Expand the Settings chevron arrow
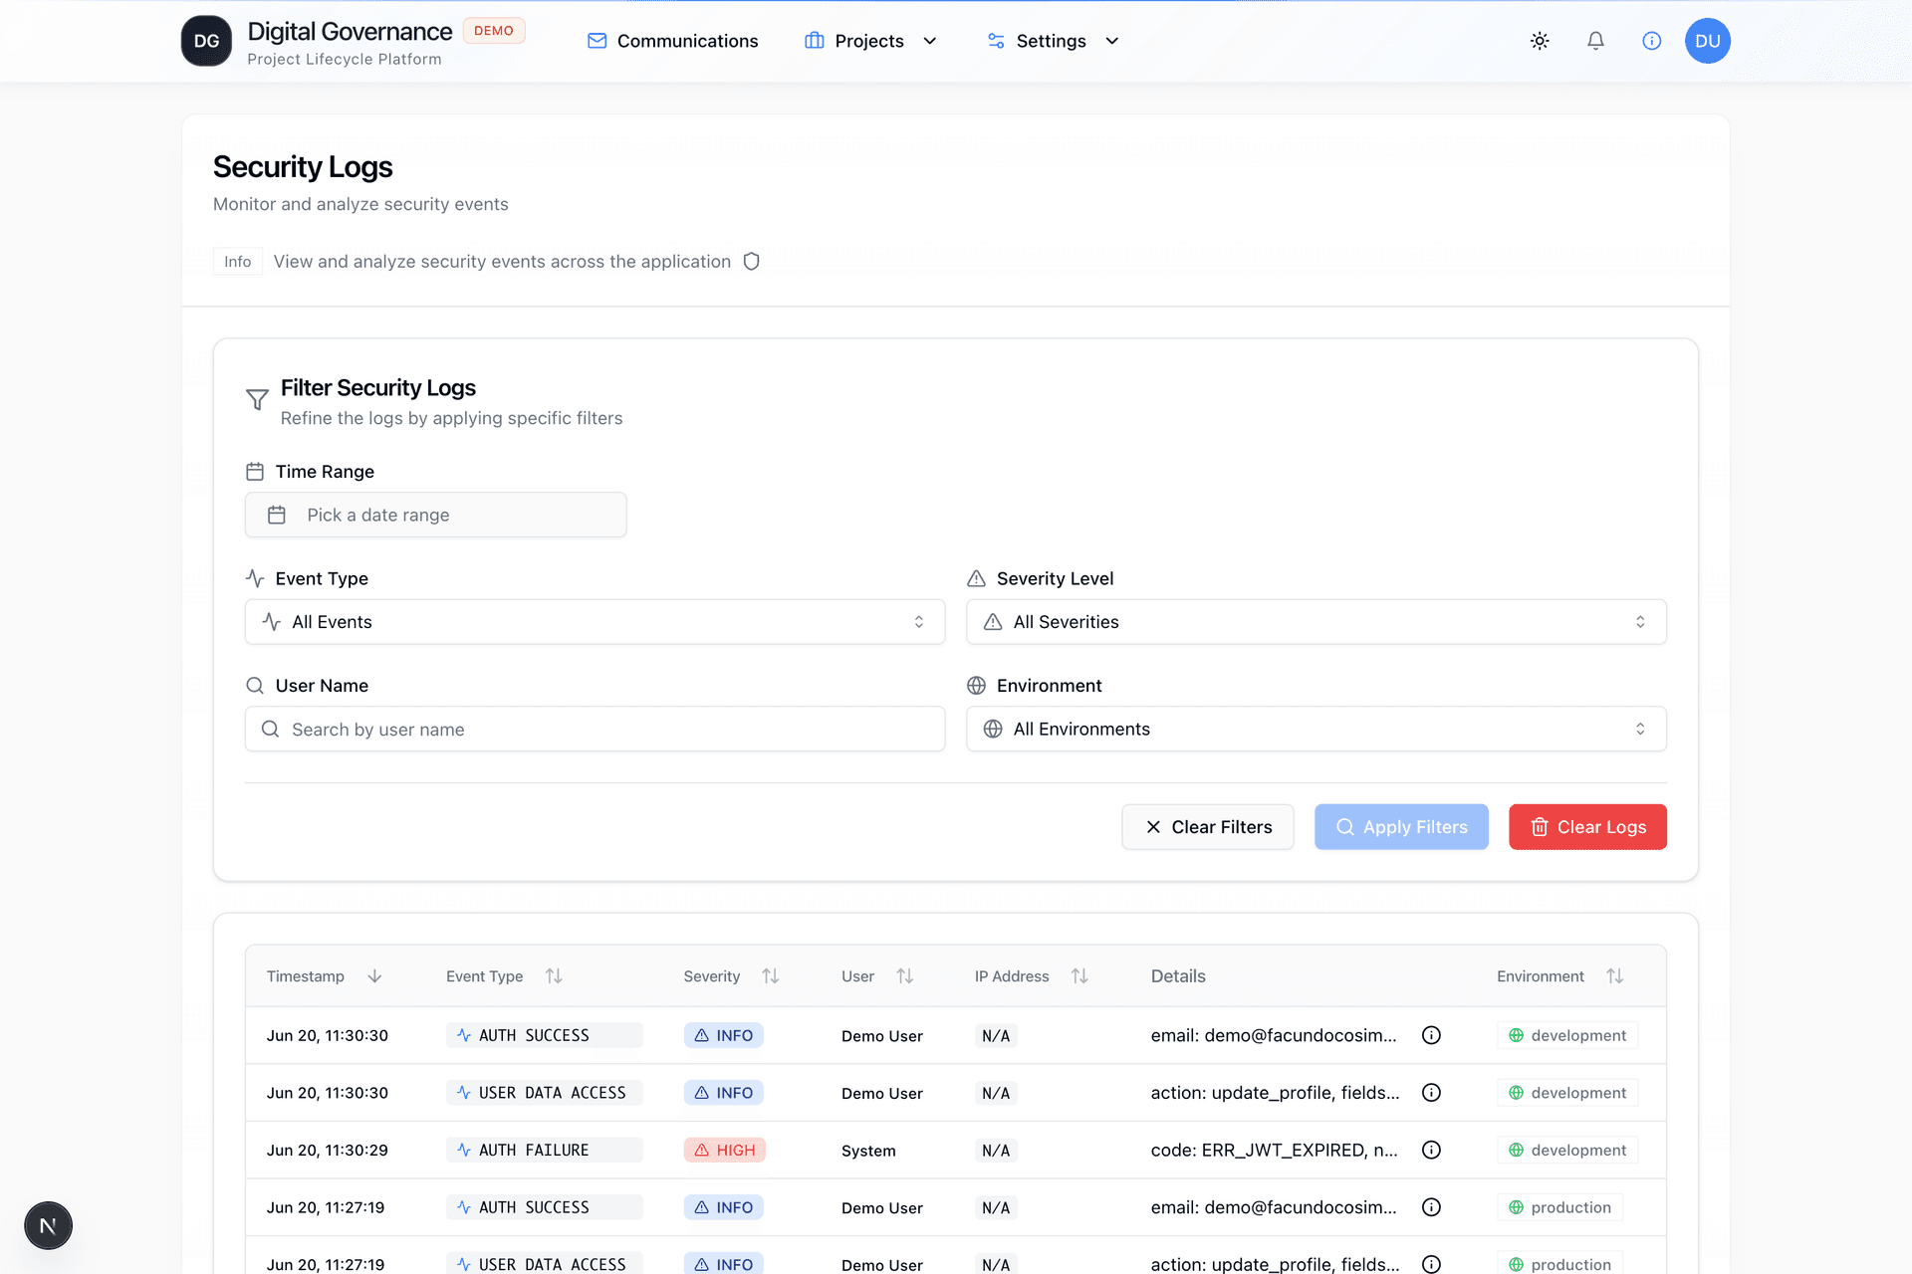1912x1274 pixels. pyautogui.click(x=1112, y=41)
